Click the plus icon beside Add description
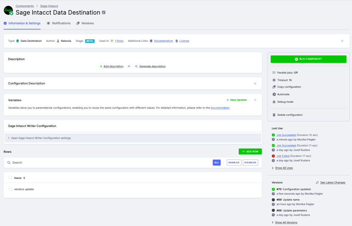The width and height of the screenshot is (352, 226). tap(101, 66)
